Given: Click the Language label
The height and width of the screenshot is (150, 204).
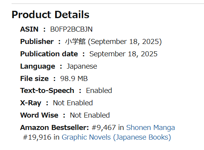Looking at the screenshot, I should 38,66.
